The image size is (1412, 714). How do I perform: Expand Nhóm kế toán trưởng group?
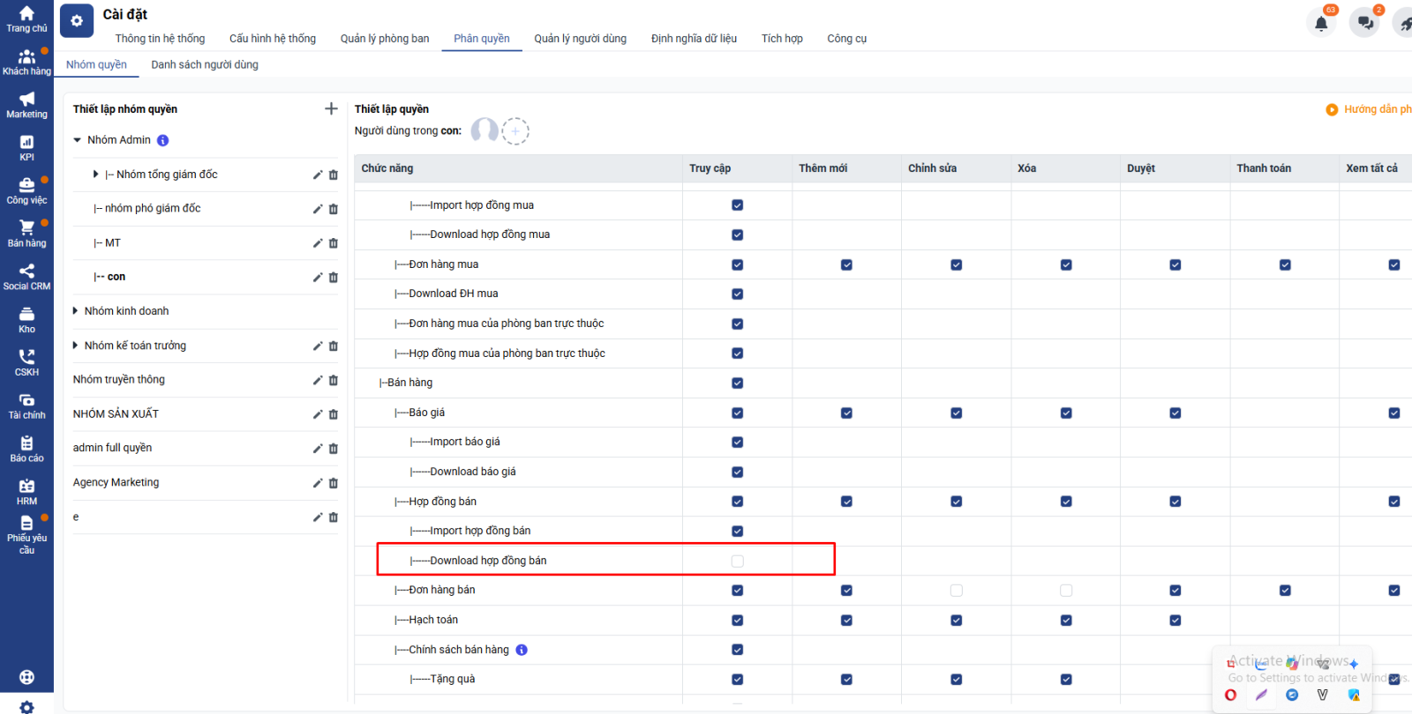coord(75,346)
